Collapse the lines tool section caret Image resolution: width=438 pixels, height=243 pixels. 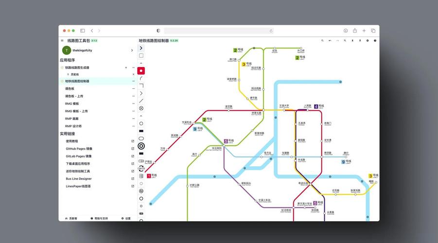[x=141, y=63]
